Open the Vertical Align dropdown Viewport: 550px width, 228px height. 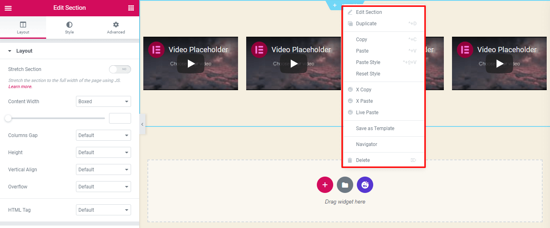(103, 170)
